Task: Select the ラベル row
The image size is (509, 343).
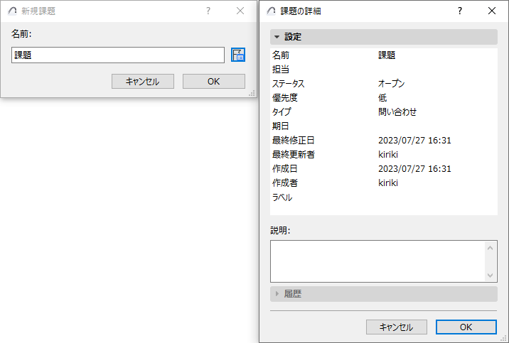Action: point(384,197)
